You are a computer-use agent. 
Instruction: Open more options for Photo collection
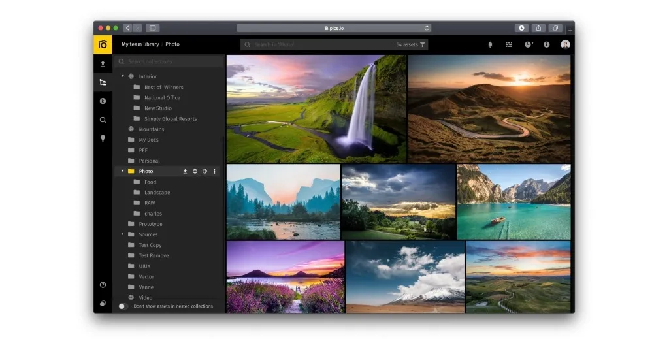(214, 171)
